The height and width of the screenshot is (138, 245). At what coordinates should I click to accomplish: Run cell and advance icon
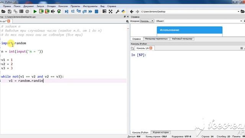tap(47, 11)
